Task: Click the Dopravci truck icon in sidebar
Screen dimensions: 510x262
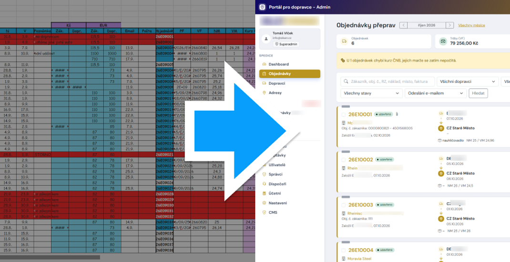Action: [264, 83]
